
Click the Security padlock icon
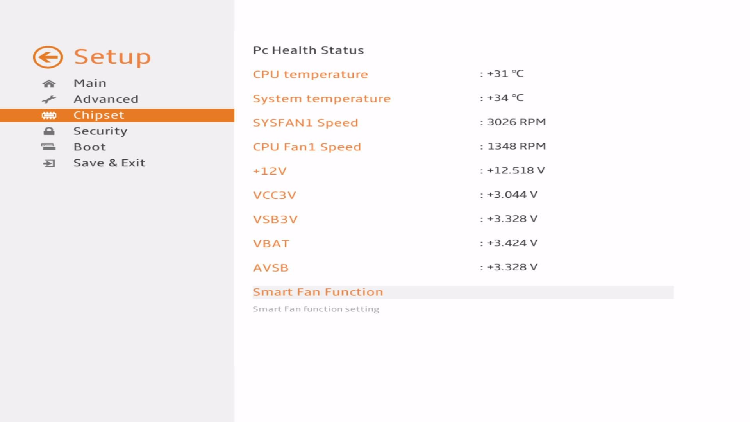(x=49, y=131)
